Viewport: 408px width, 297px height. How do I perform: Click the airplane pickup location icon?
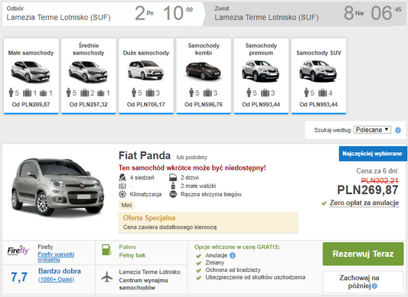107,277
